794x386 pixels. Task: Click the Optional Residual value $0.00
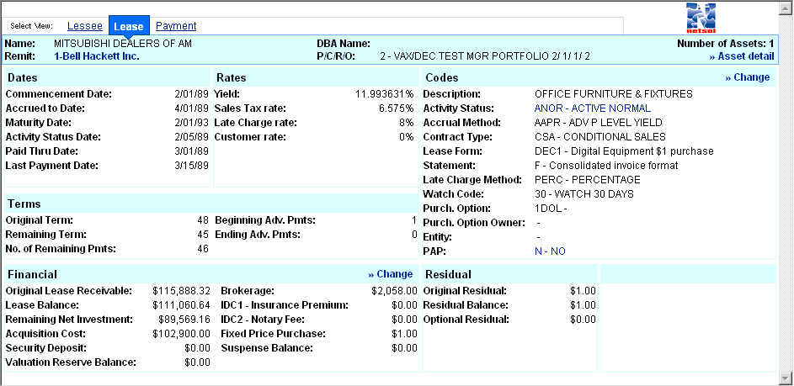click(x=583, y=320)
